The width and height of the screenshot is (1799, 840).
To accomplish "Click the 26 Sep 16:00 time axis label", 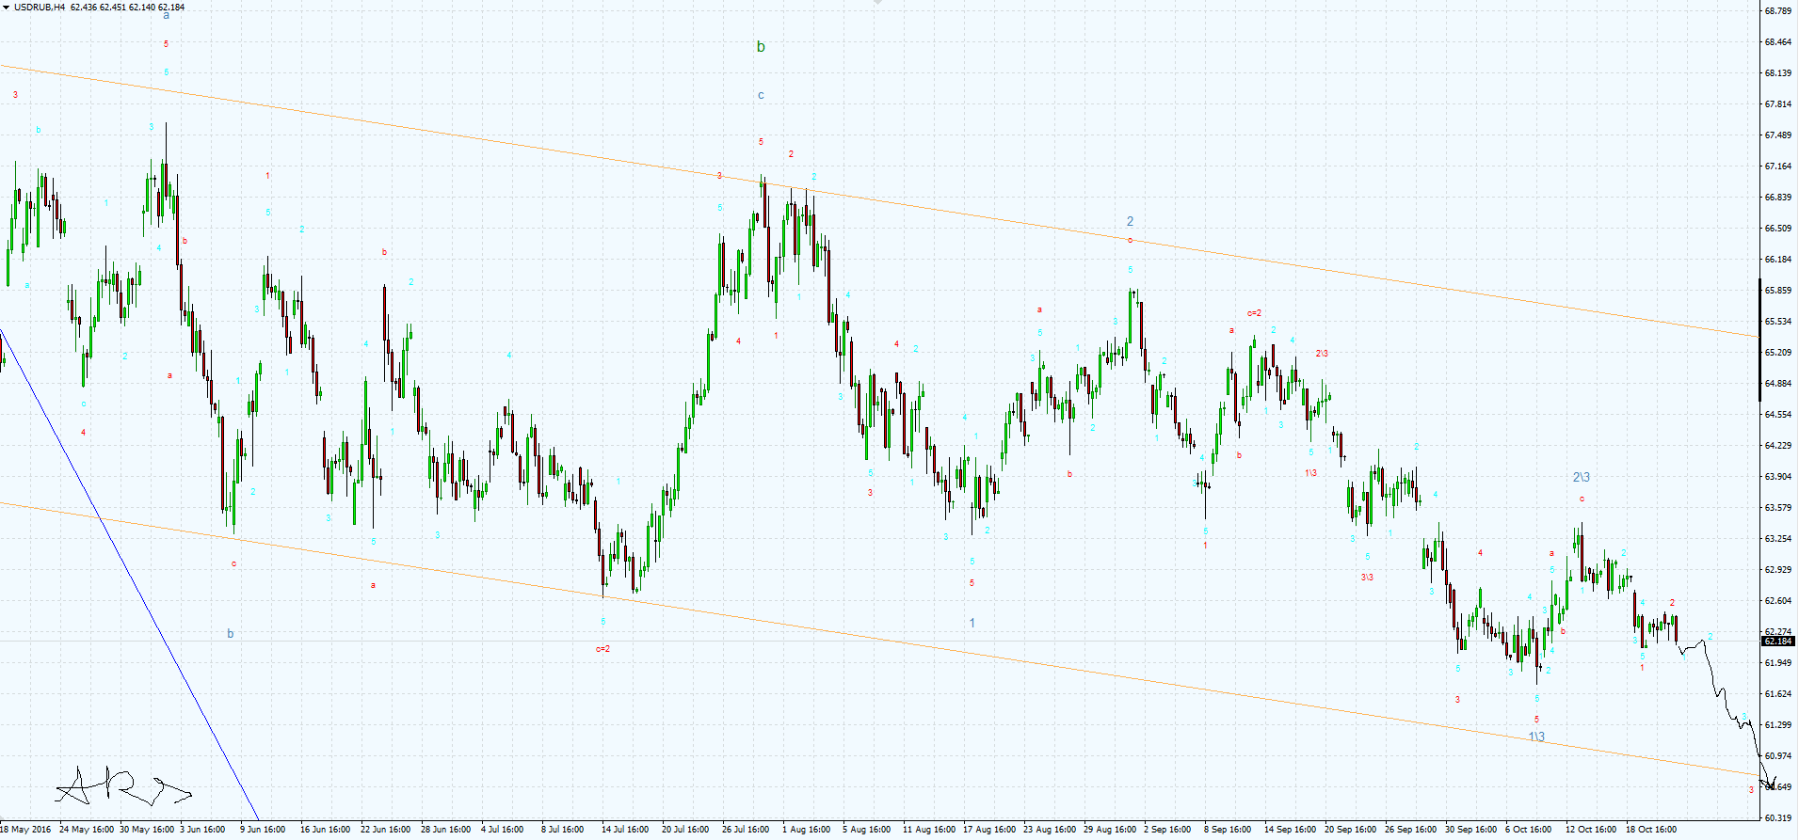I will pos(1410,830).
